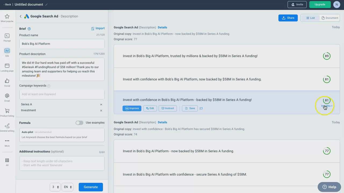Viewport: 344px width, 193px height.
Task: Improve the selected ad copy
Action: (132, 108)
